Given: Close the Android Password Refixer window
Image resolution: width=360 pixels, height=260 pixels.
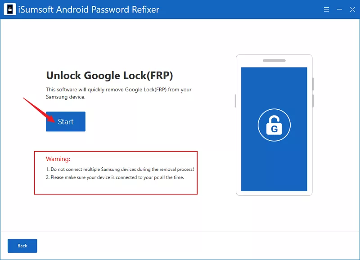Looking at the screenshot, I should click(x=352, y=9).
